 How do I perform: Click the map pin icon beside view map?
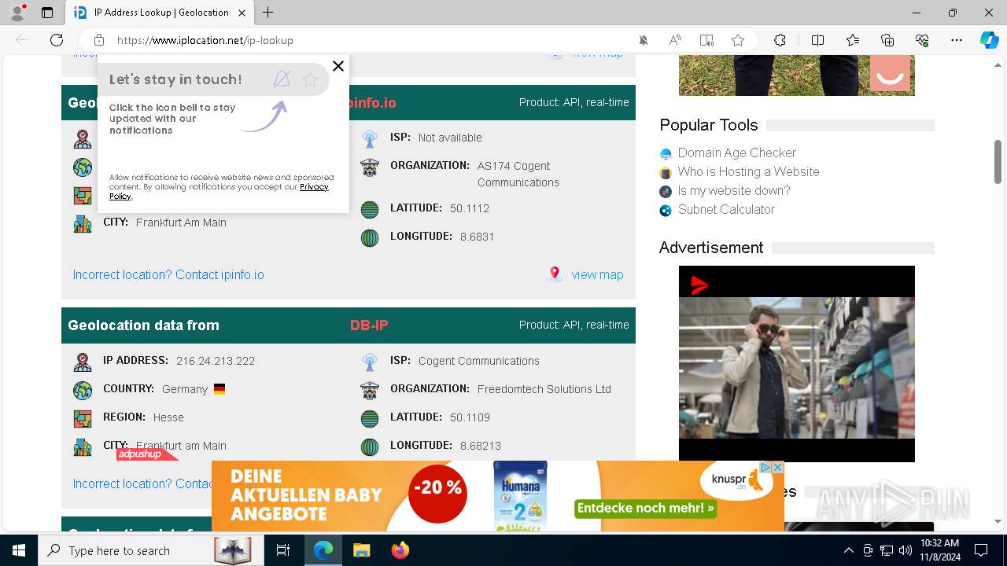tap(555, 274)
